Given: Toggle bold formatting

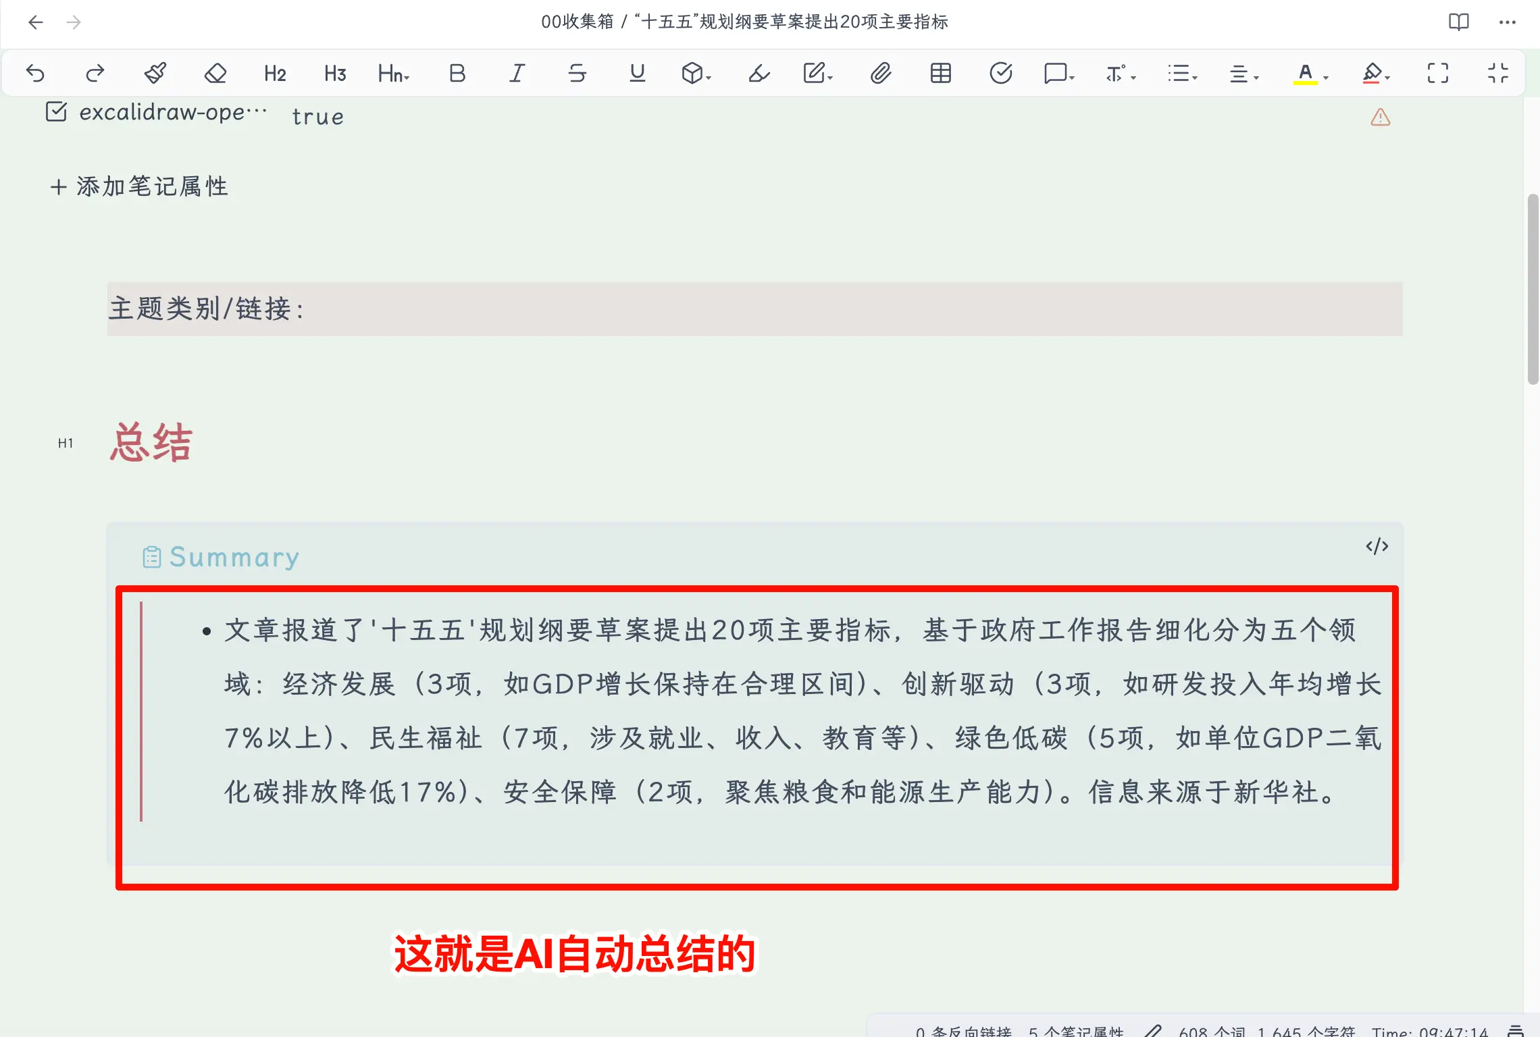Looking at the screenshot, I should point(457,73).
